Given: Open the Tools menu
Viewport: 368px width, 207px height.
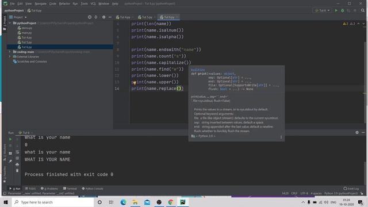Looking at the screenshot, I should (x=84, y=3).
